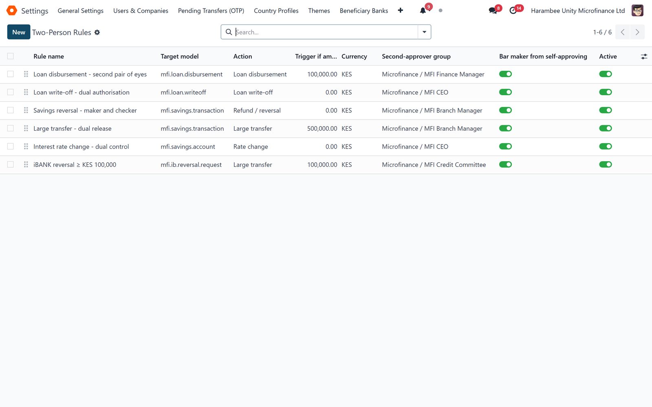Go to the previous page arrow
The width and height of the screenshot is (652, 407).
pos(623,32)
